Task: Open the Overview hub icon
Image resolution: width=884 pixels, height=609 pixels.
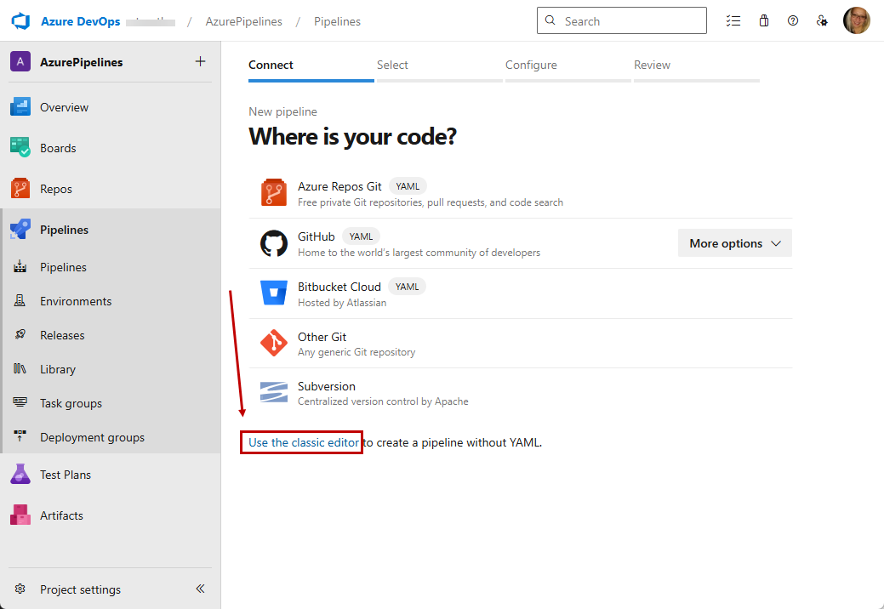Action: coord(20,106)
